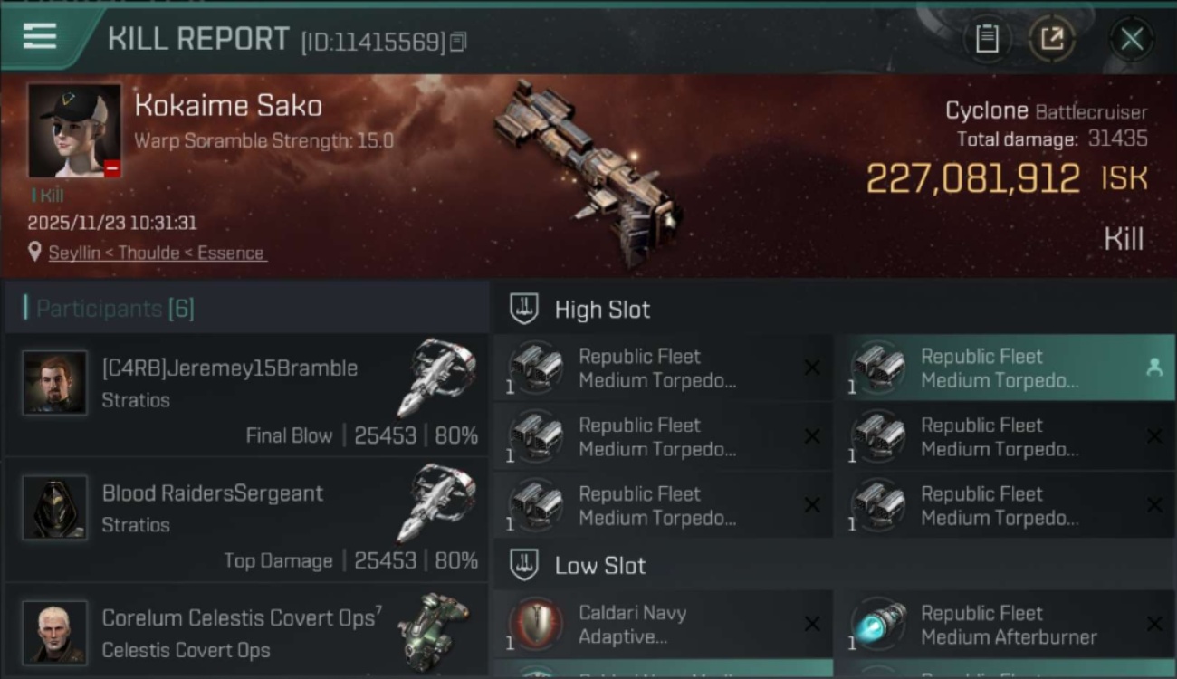Viewport: 1177px width, 679px height.
Task: Click the clipboard icon in top bar
Action: (987, 39)
